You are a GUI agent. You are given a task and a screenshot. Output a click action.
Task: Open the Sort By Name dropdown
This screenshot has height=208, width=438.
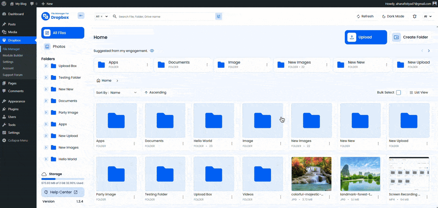pos(117,92)
